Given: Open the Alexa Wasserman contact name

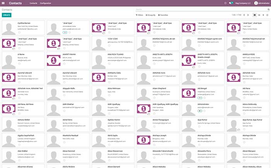Looking at the screenshot, I should (x=115, y=151).
